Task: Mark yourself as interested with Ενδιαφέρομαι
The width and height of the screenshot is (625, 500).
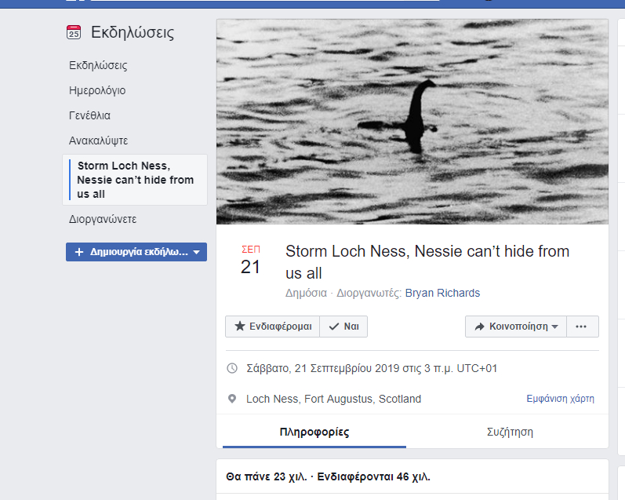Action: click(x=272, y=327)
